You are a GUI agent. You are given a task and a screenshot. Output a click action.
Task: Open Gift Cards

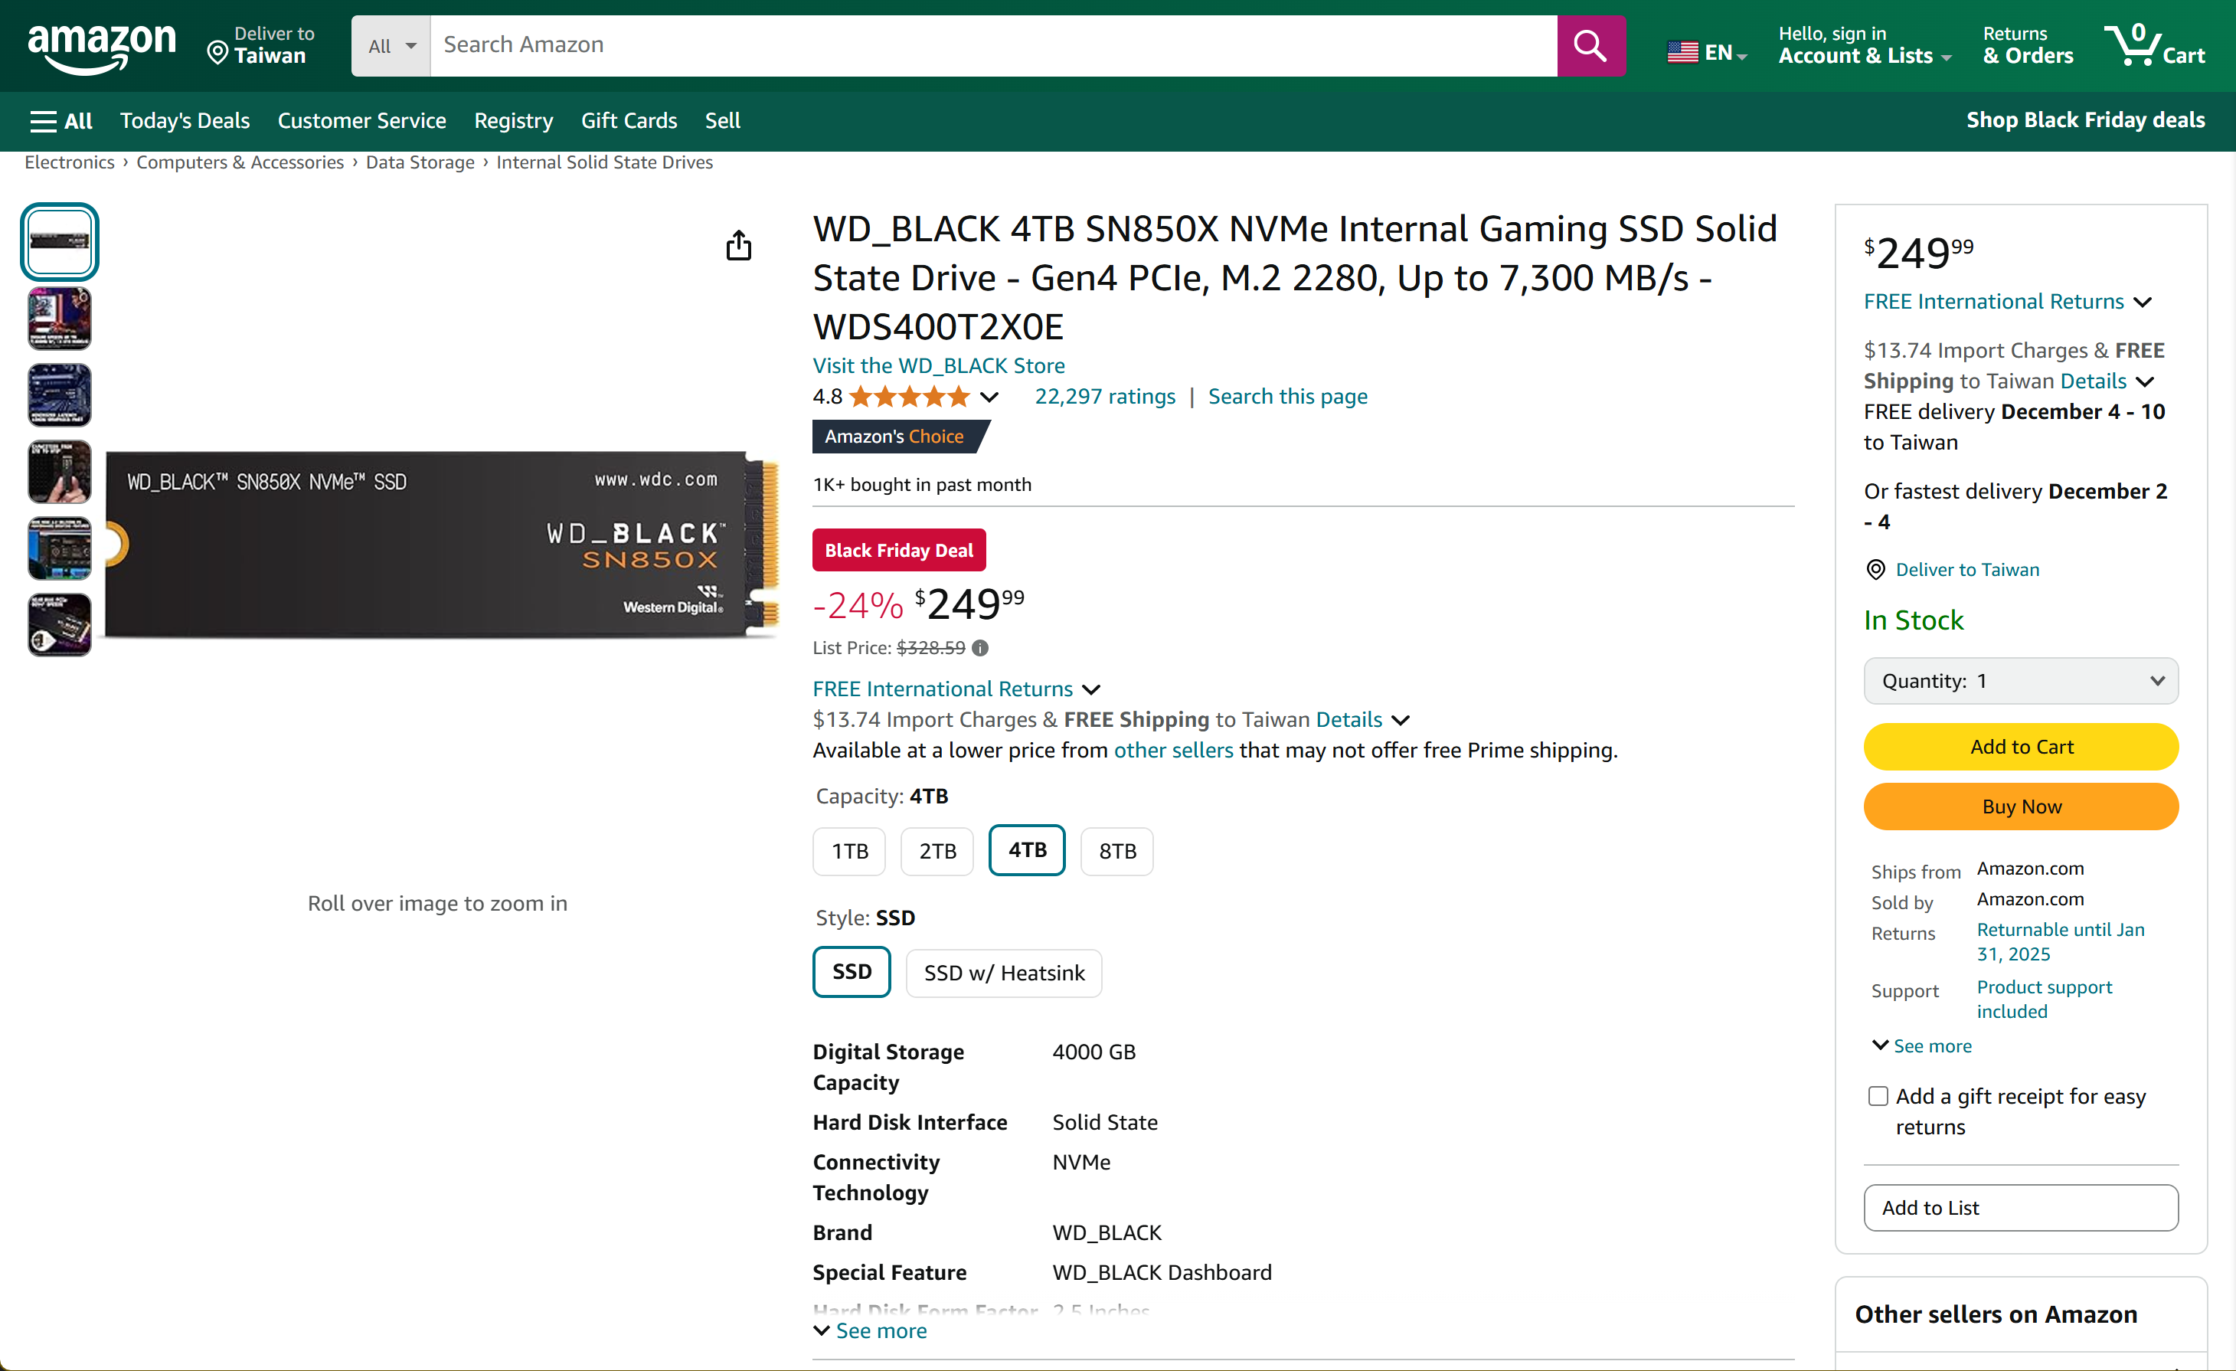(x=629, y=121)
